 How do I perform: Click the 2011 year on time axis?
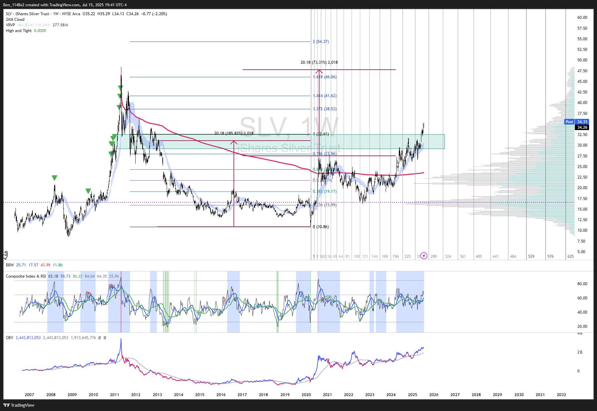(x=114, y=395)
